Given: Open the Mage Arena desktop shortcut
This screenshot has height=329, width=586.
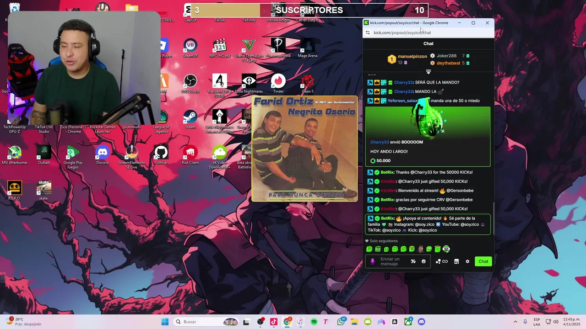Looking at the screenshot, I should [308, 48].
